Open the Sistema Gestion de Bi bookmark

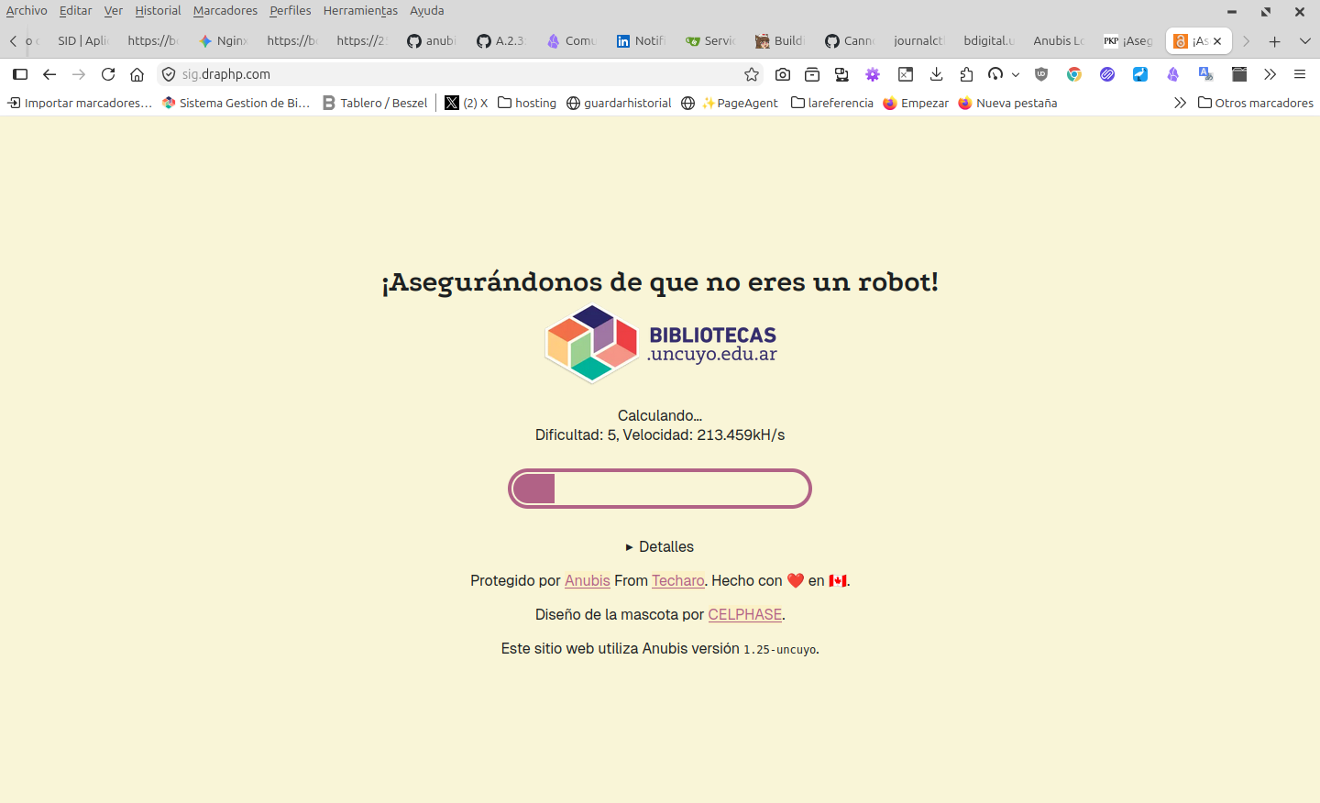tap(236, 103)
